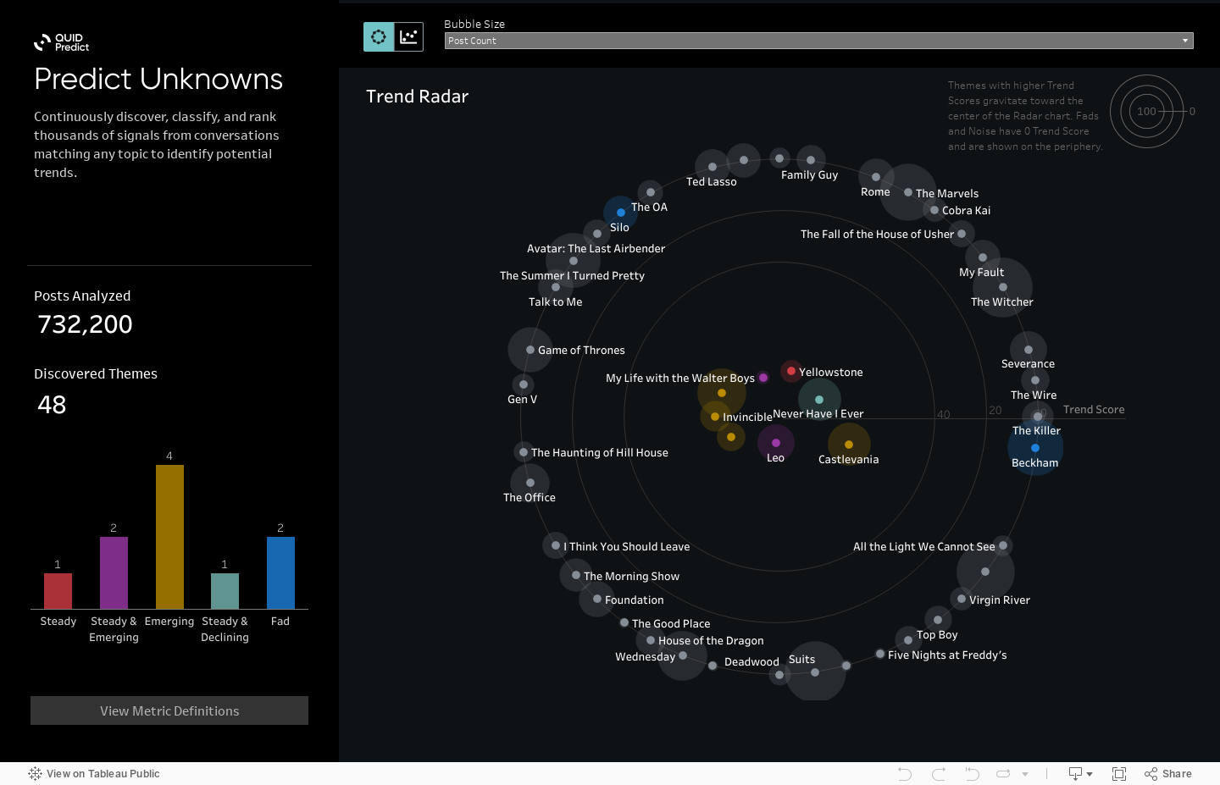The image size is (1220, 785).
Task: Click The Wire bubble
Action: coord(1035,380)
